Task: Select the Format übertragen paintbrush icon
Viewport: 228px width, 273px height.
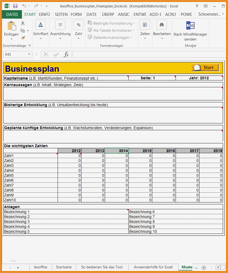Action: click(x=22, y=38)
